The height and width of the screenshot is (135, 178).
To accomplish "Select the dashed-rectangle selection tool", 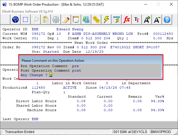I will point(26,20).
